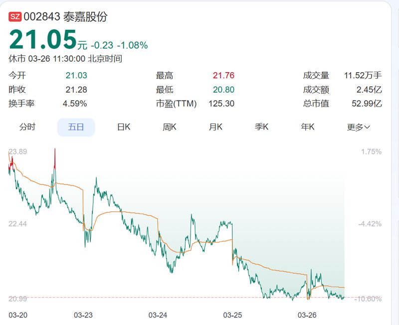Image resolution: width=399 pixels, height=325 pixels.
Task: Open the 年K yearly chart
Action: [x=308, y=127]
